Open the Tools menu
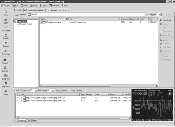 tap(34, 5)
